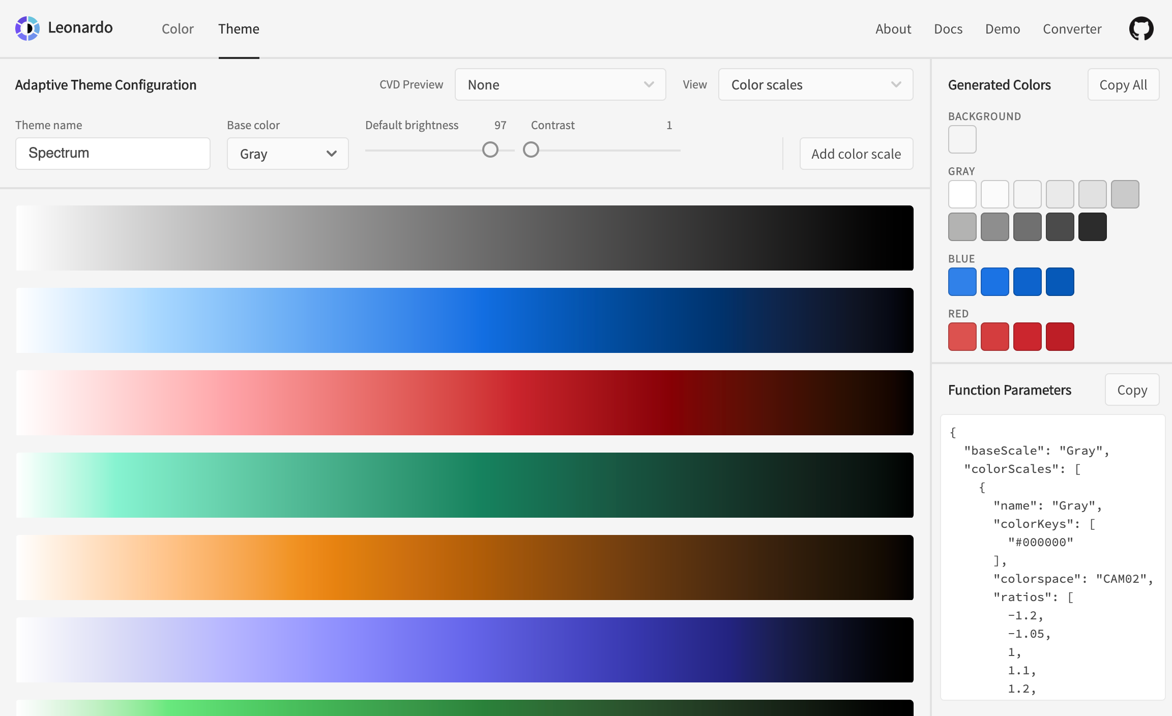Screen dimensions: 1172x716
Task: Select the darkest Gray generated swatch
Action: 1092,227
